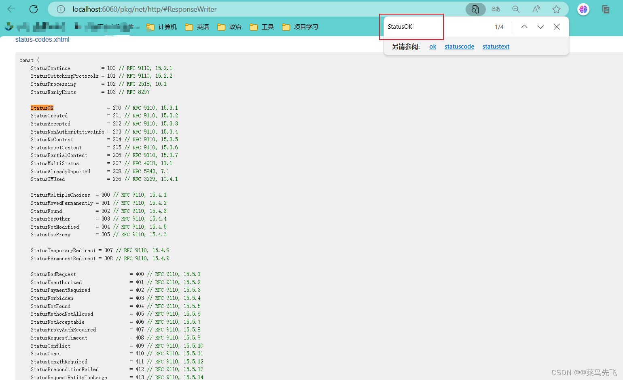Viewport: 623px width, 380px height.
Task: Click StatusNotAcceptable constant text
Action: tap(58, 322)
